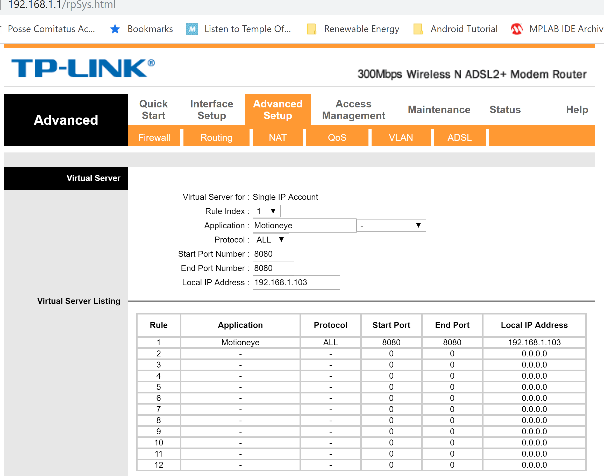Click rule number 7 in the listing

click(x=159, y=409)
